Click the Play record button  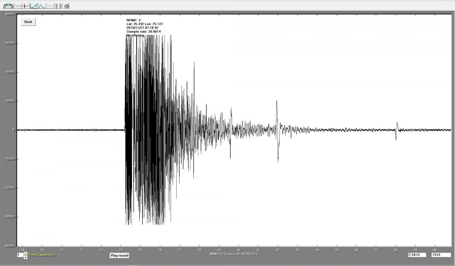(119, 255)
